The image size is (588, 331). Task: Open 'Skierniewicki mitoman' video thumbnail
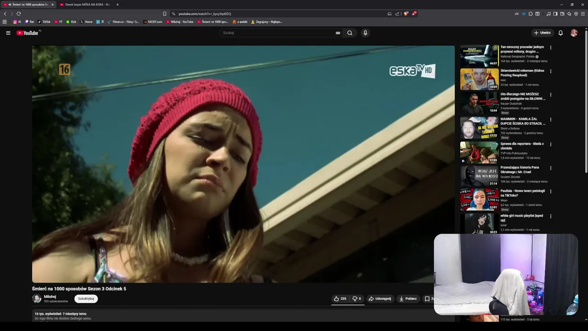pos(479,79)
